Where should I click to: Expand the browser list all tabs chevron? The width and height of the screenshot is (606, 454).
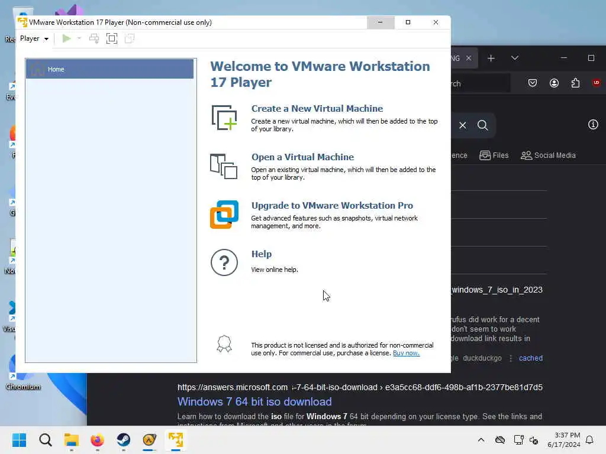click(515, 58)
